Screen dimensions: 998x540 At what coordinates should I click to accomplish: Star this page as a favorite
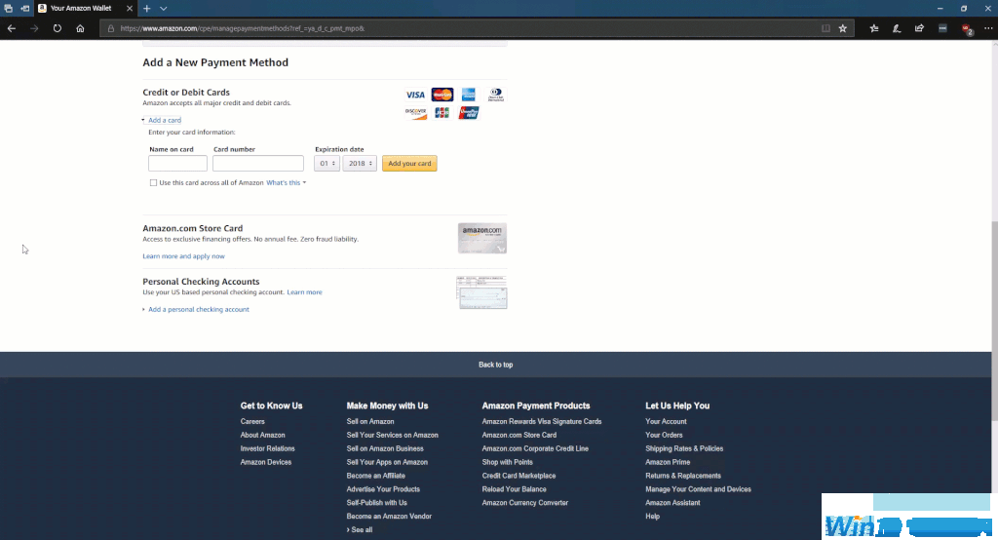pos(843,28)
